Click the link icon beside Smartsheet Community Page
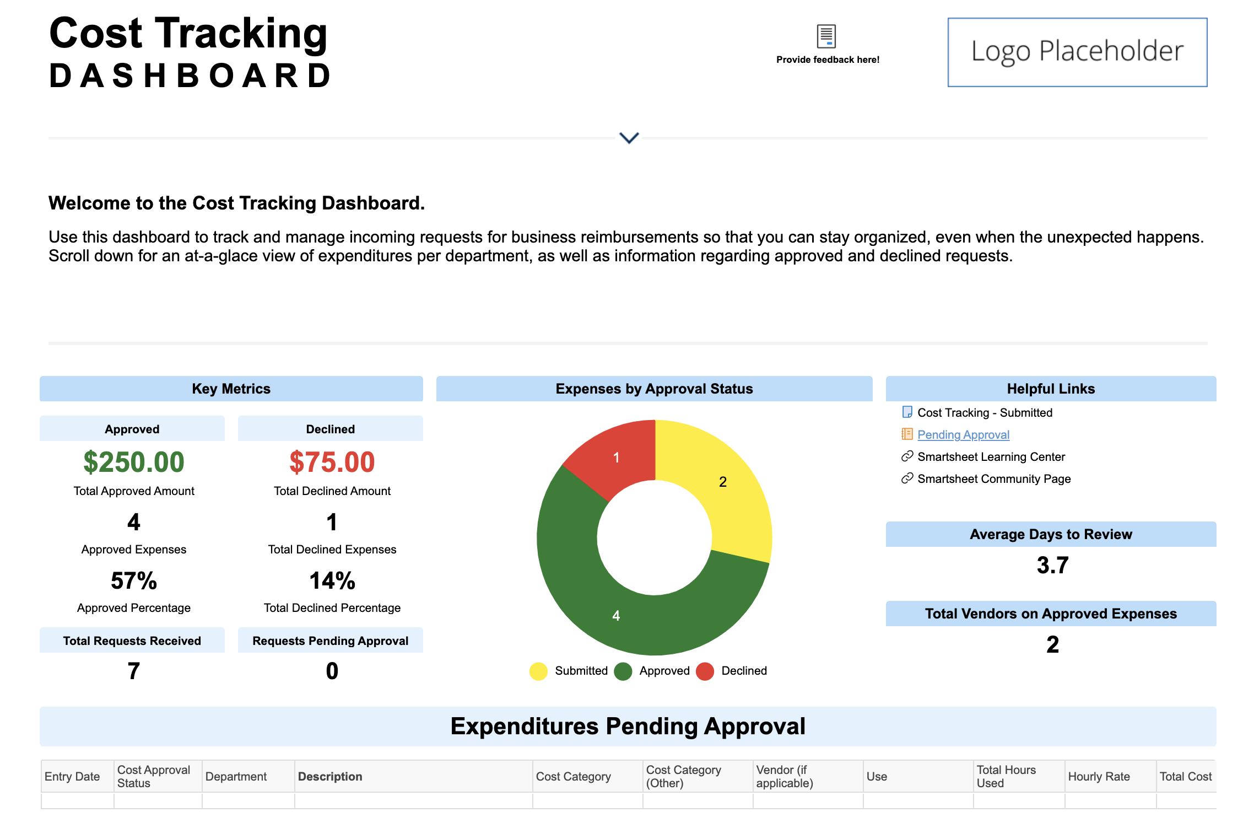This screenshot has height=839, width=1243. pyautogui.click(x=907, y=478)
